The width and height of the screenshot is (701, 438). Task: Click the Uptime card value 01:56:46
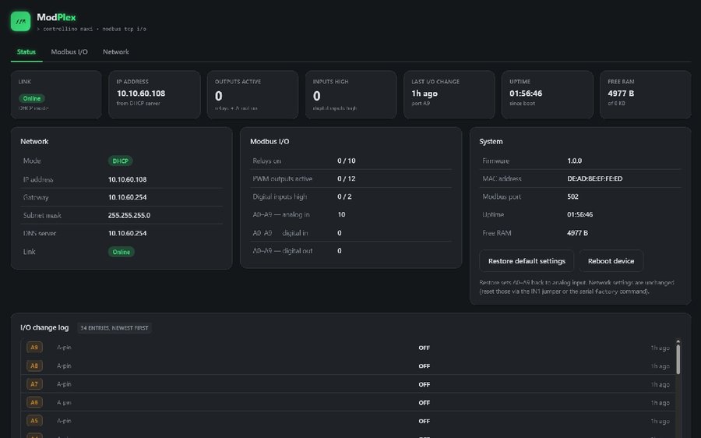click(x=526, y=94)
